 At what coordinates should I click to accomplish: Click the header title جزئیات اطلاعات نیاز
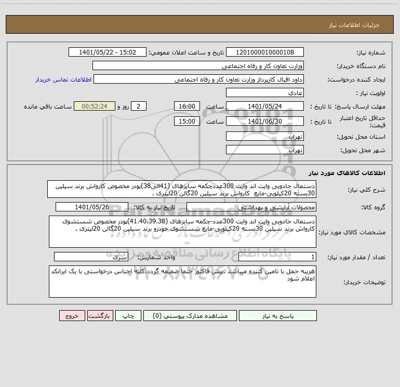pos(354,25)
